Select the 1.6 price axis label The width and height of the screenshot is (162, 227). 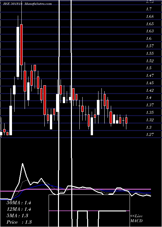click(x=149, y=39)
